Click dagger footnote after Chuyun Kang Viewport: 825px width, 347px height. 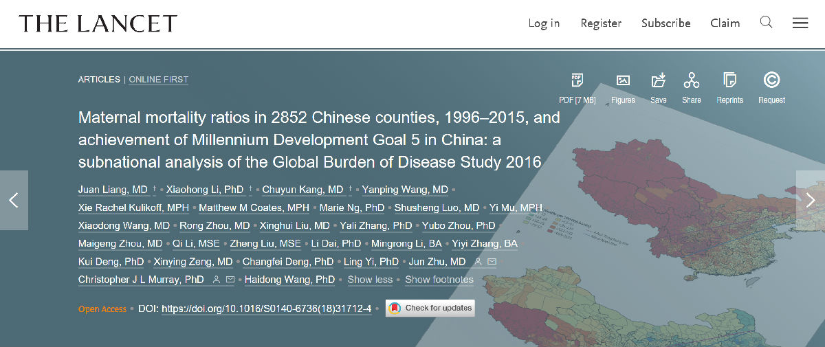pyautogui.click(x=350, y=188)
